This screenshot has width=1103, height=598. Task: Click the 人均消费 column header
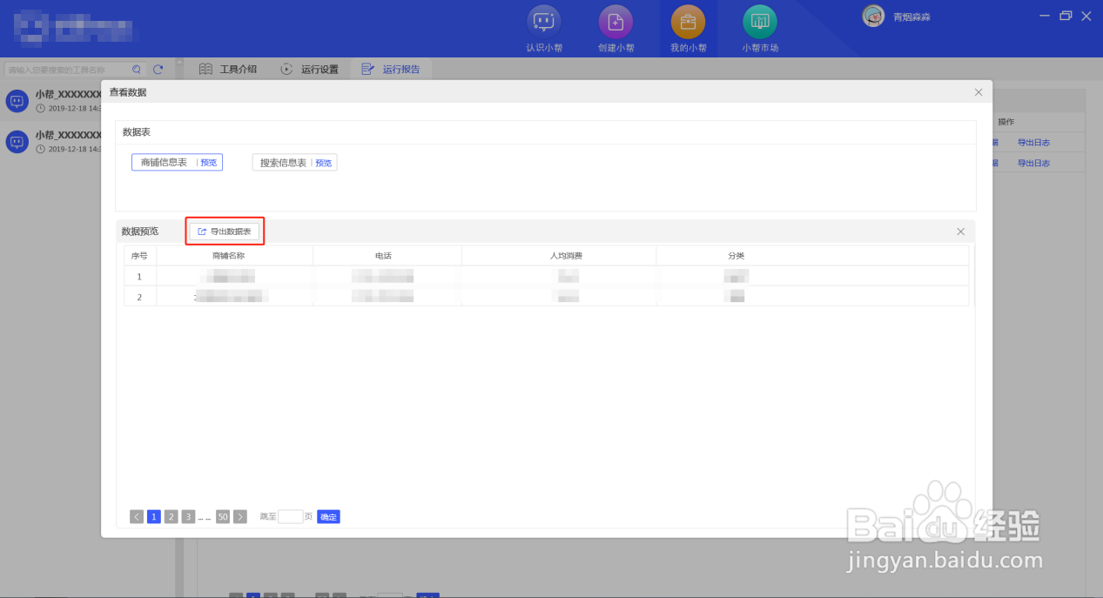click(x=566, y=256)
